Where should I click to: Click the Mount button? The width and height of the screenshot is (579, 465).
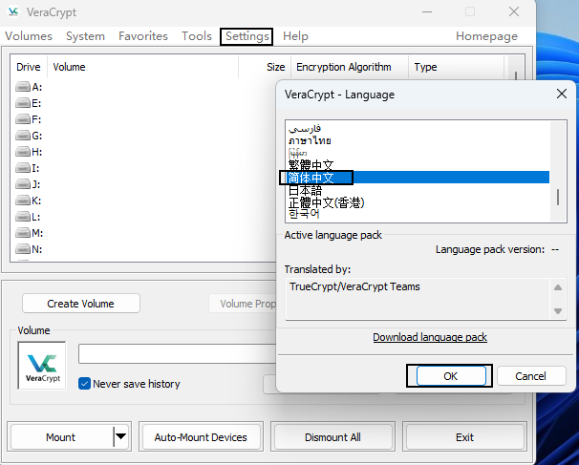click(x=61, y=437)
